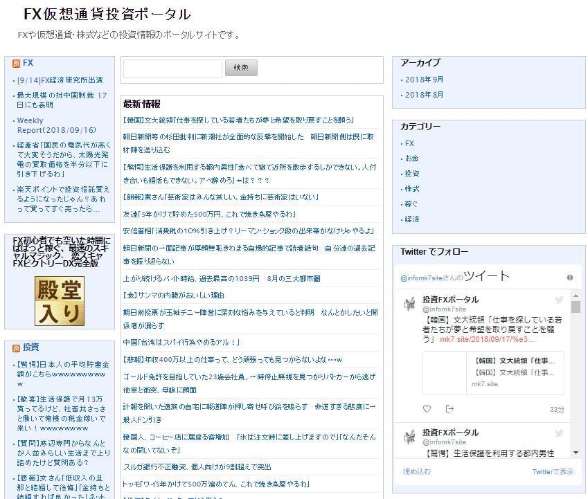
Task: Open Weekly Report(2018/09/16) feed item
Action: click(57, 125)
